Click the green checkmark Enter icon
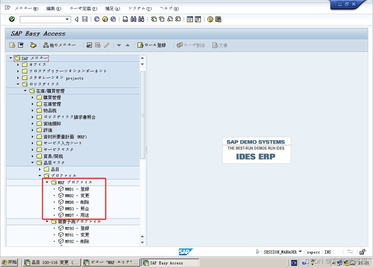Image resolution: width=373 pixels, height=268 pixels. pyautogui.click(x=12, y=19)
